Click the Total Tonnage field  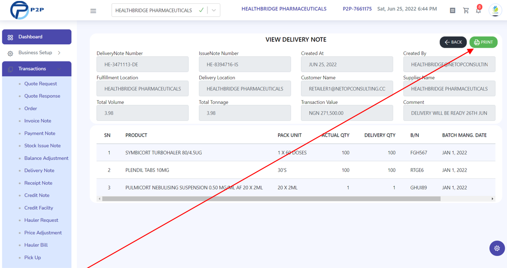coord(245,113)
